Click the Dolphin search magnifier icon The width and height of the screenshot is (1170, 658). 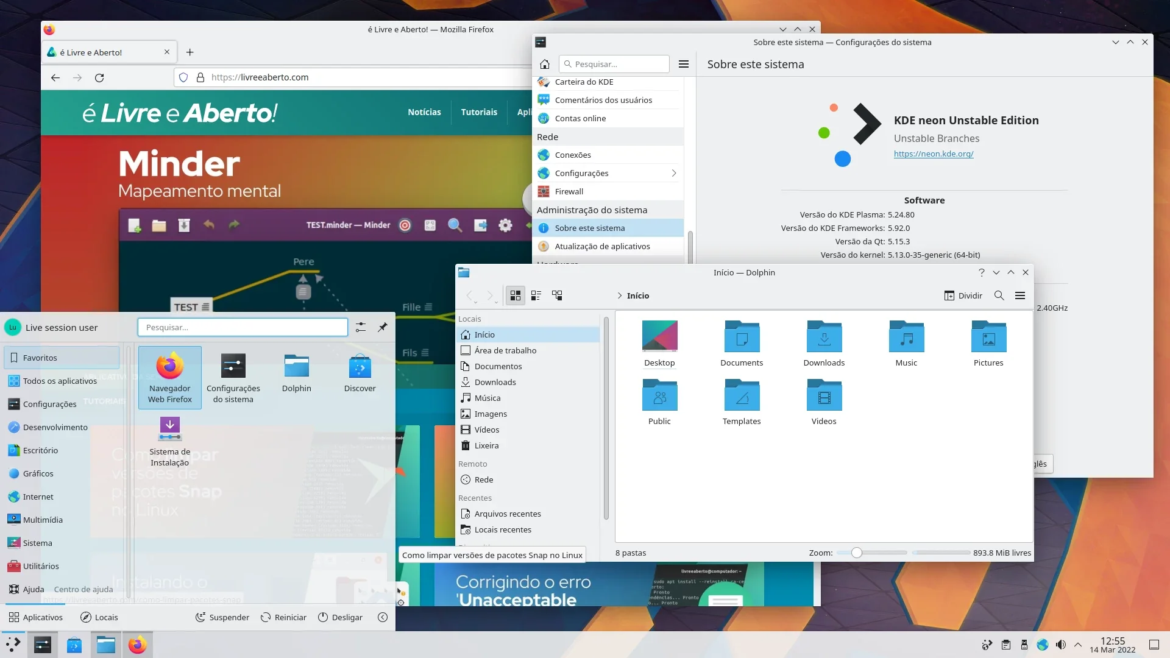[x=999, y=295]
